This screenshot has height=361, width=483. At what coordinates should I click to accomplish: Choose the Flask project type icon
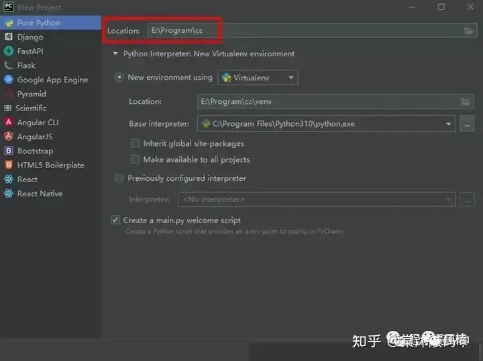tap(9, 66)
